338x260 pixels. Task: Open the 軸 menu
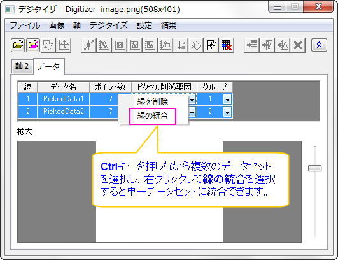(x=77, y=25)
